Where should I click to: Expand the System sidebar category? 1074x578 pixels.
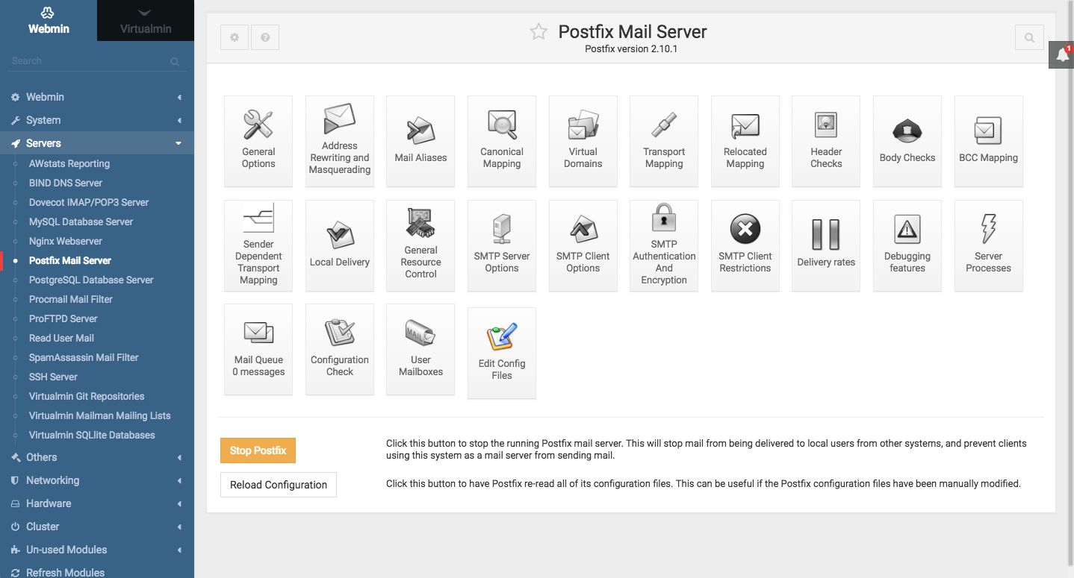97,120
